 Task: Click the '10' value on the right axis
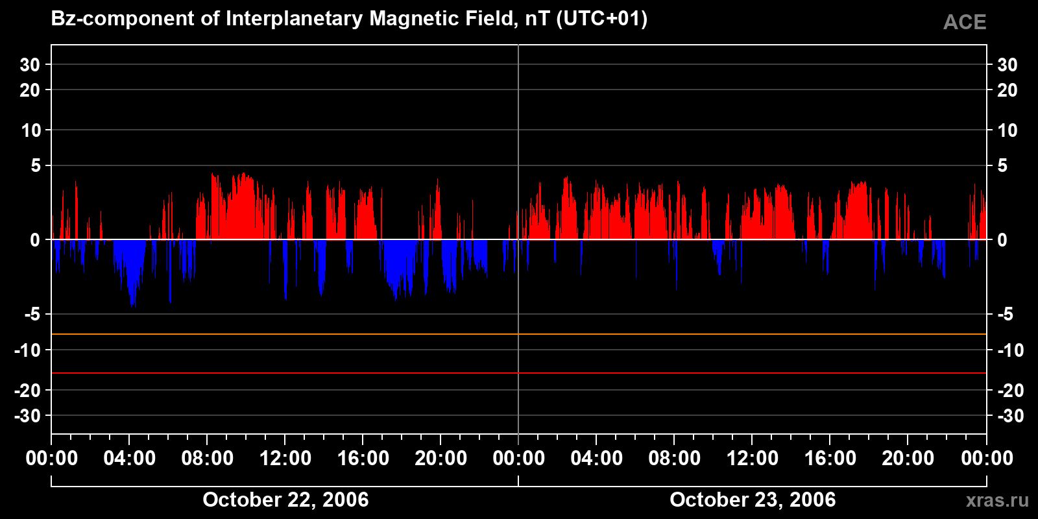[1007, 130]
